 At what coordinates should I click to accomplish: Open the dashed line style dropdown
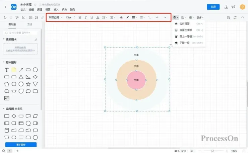(142, 17)
